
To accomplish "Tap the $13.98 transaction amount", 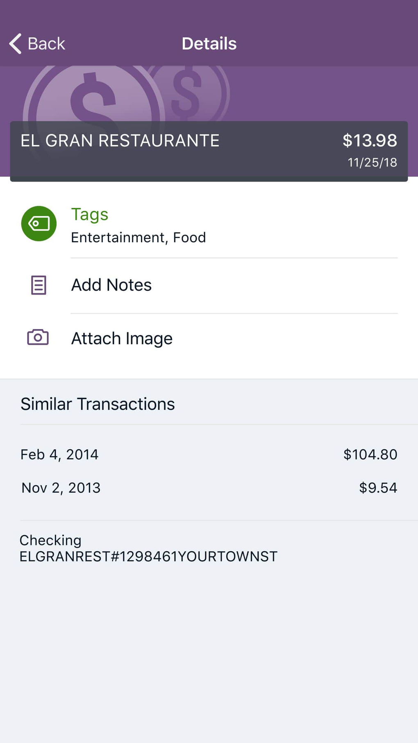I will tap(370, 141).
